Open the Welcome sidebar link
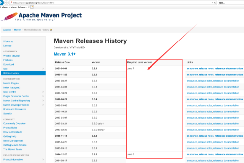The width and height of the screenshot is (244, 163). tap(8, 41)
